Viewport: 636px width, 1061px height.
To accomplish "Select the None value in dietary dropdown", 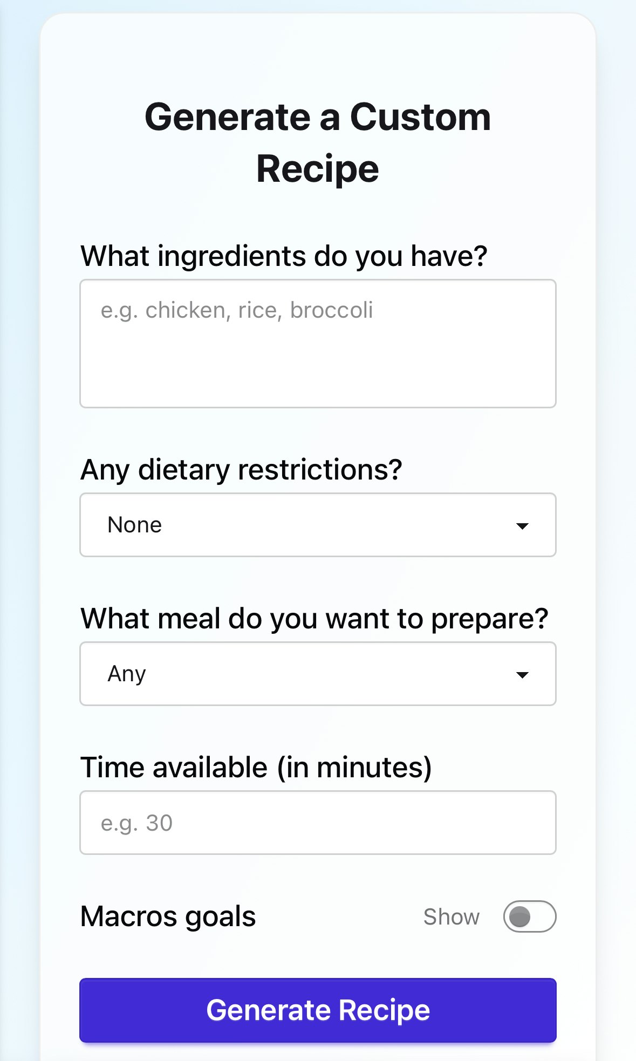I will point(135,525).
